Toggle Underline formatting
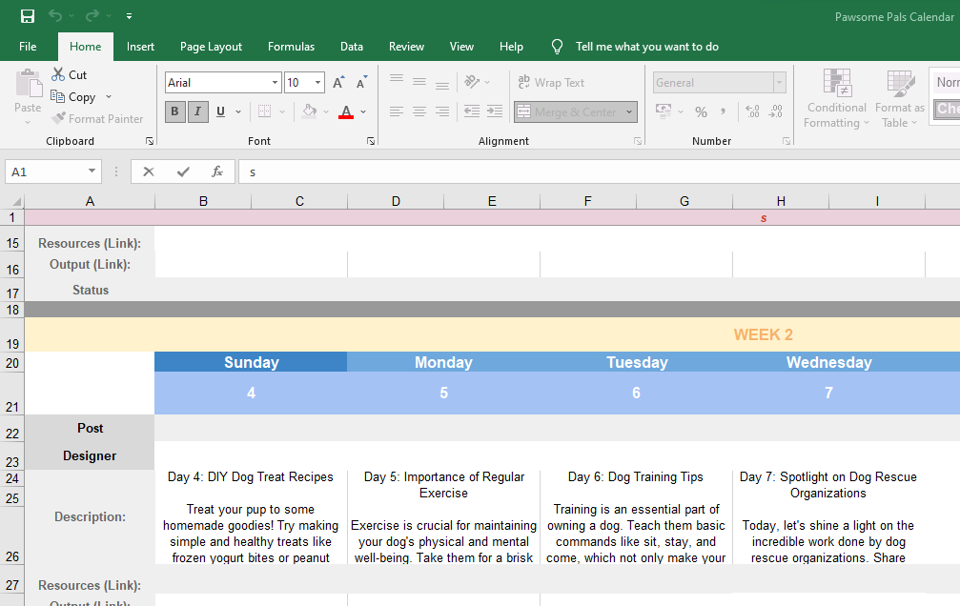The width and height of the screenshot is (960, 606). (x=220, y=111)
